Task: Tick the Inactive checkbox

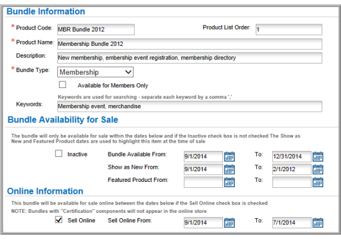Action: coord(58,153)
